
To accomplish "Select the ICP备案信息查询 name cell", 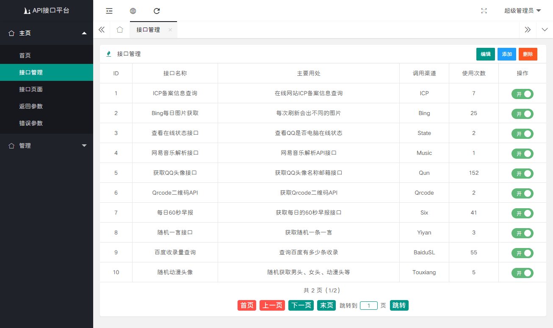I will (x=175, y=93).
